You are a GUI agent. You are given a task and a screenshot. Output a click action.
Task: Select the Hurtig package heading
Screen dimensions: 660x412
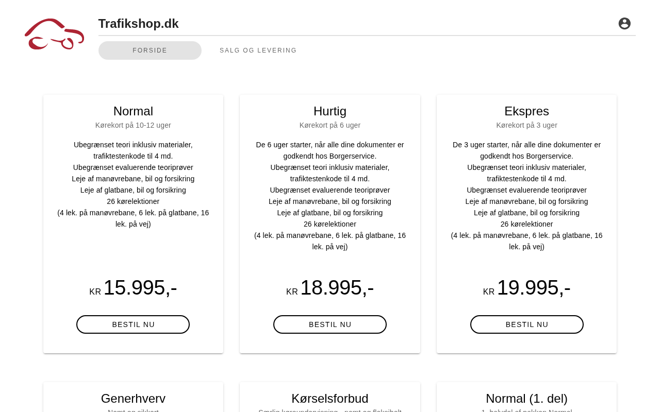click(330, 111)
